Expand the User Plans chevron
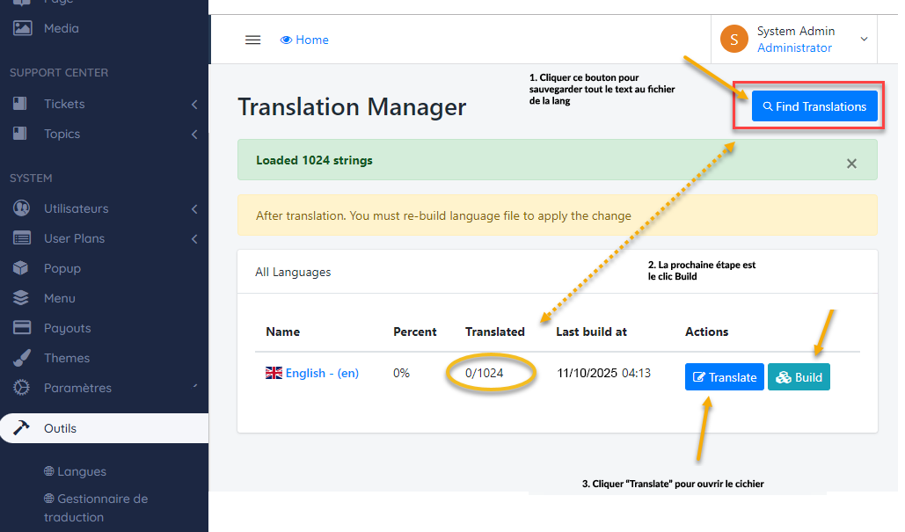 [193, 239]
